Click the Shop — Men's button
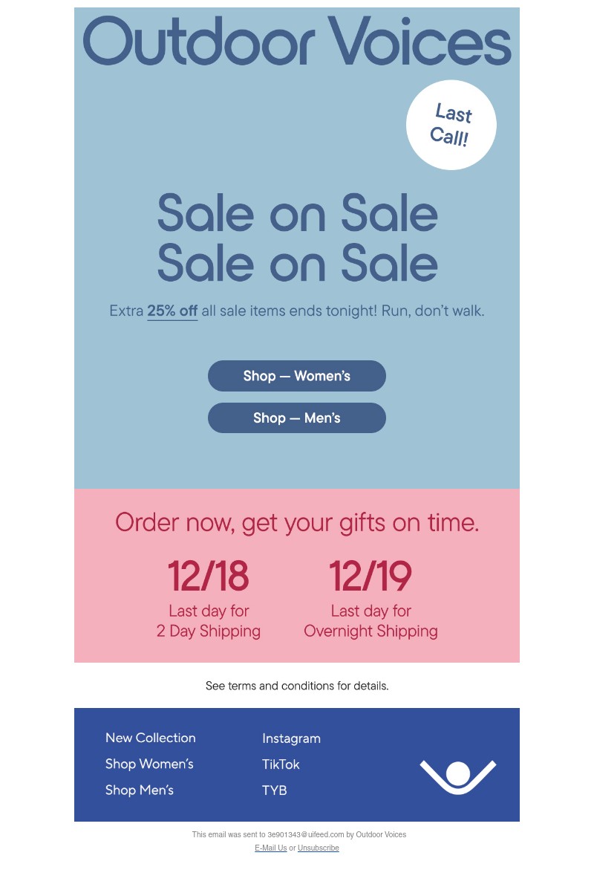This screenshot has height=890, width=594. pos(297,418)
